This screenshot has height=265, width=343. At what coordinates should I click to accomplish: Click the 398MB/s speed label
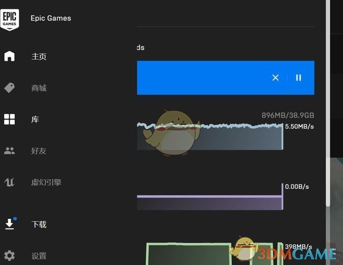299,247
